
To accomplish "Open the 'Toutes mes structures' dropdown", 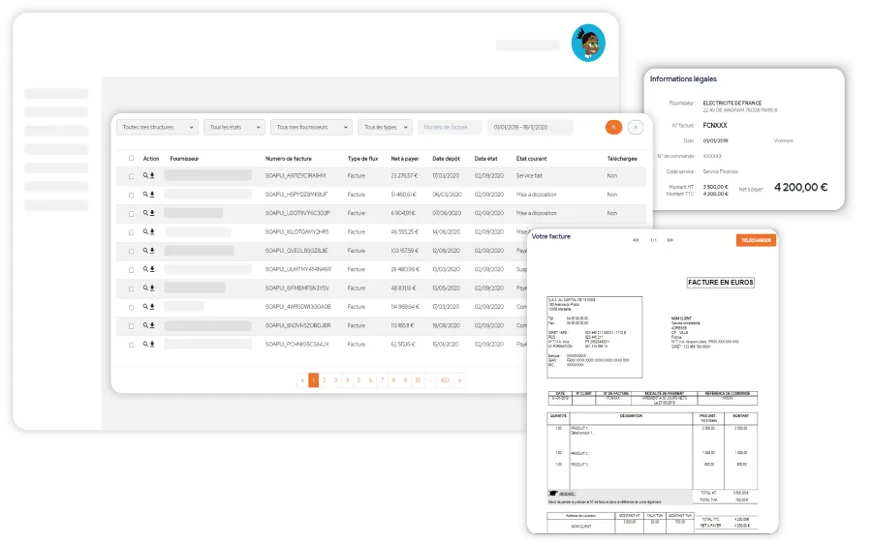I will (157, 127).
